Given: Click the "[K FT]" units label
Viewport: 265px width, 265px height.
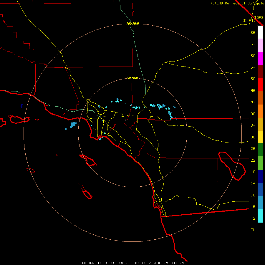Looking at the screenshot, I should 249,20.
